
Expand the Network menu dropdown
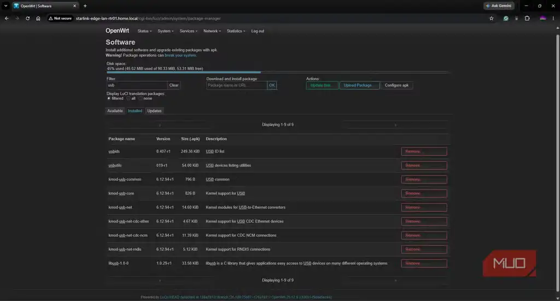click(212, 31)
